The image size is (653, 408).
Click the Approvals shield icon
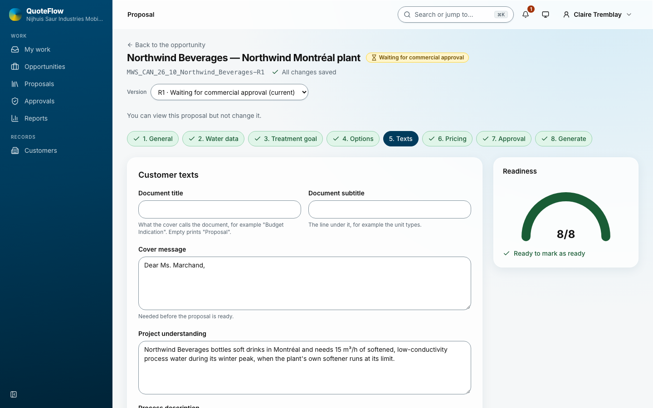point(15,101)
